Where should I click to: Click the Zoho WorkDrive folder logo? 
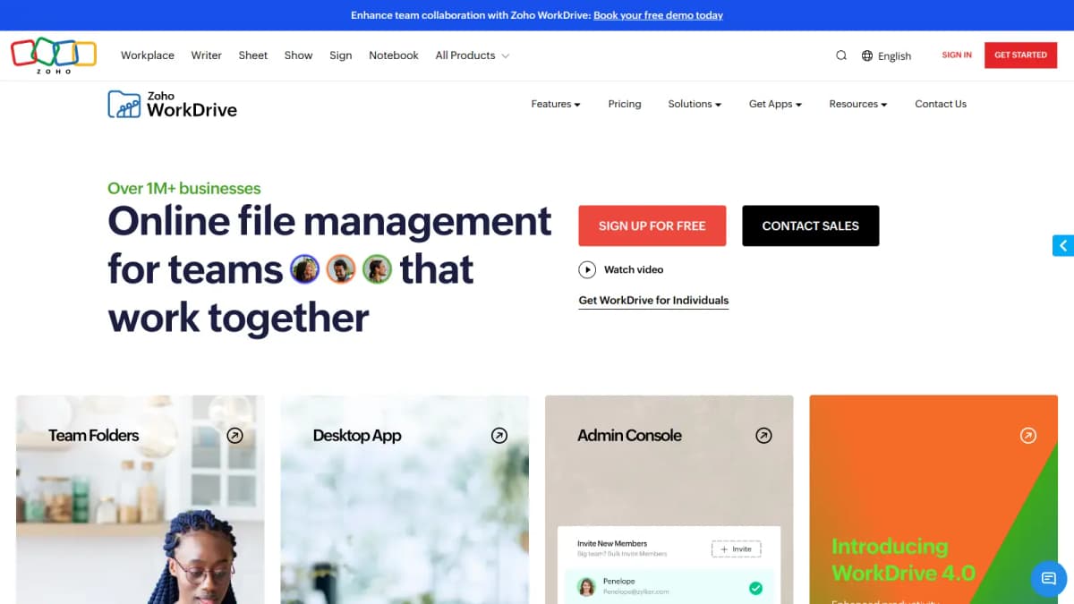pos(123,103)
